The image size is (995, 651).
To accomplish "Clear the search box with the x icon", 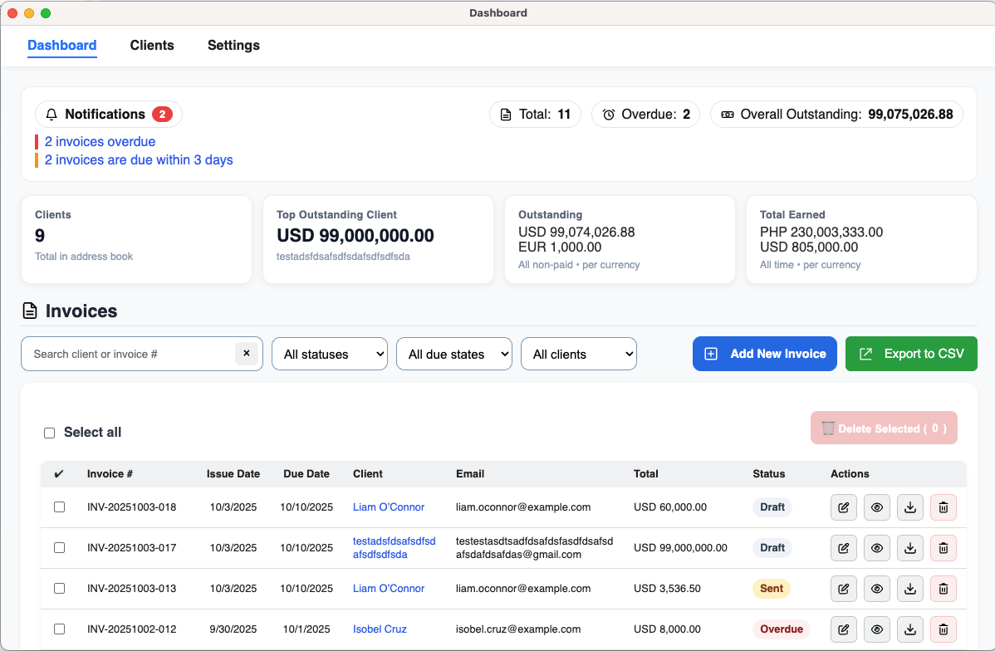I will point(246,354).
